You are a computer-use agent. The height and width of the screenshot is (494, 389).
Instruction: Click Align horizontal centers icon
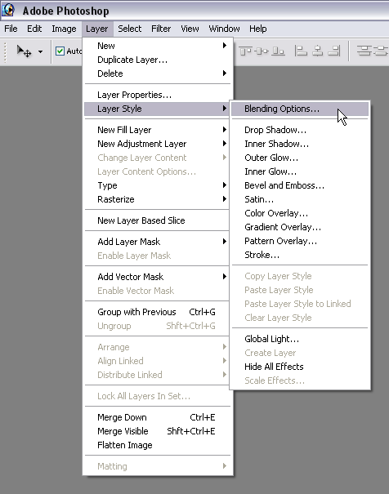(x=317, y=51)
